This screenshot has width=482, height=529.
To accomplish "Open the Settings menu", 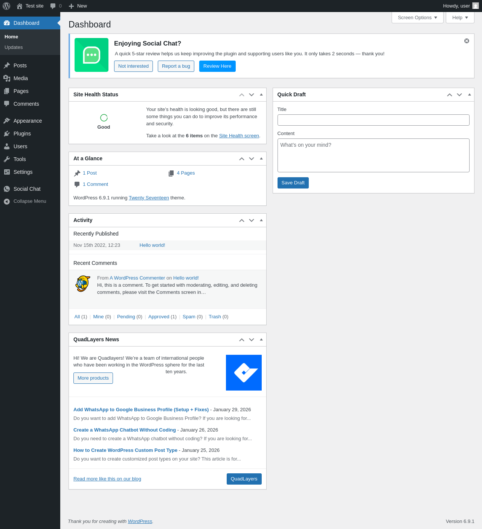I will tap(30, 172).
